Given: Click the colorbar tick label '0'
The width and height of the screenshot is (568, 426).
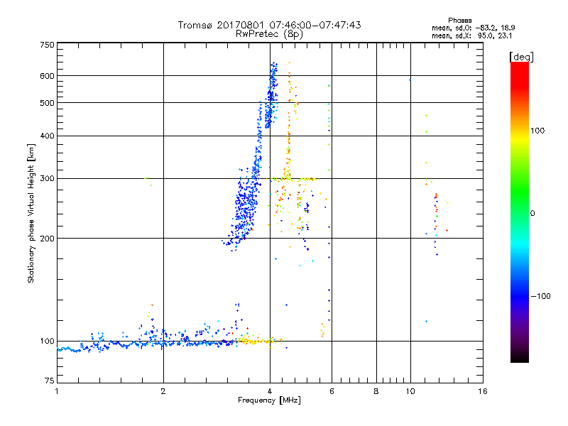Looking at the screenshot, I should [532, 214].
